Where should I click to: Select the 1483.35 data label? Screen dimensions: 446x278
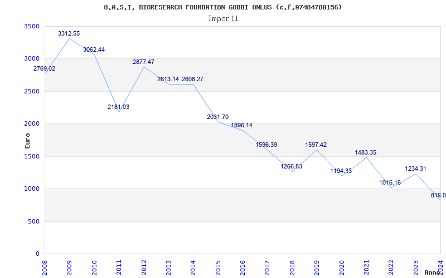(x=366, y=152)
